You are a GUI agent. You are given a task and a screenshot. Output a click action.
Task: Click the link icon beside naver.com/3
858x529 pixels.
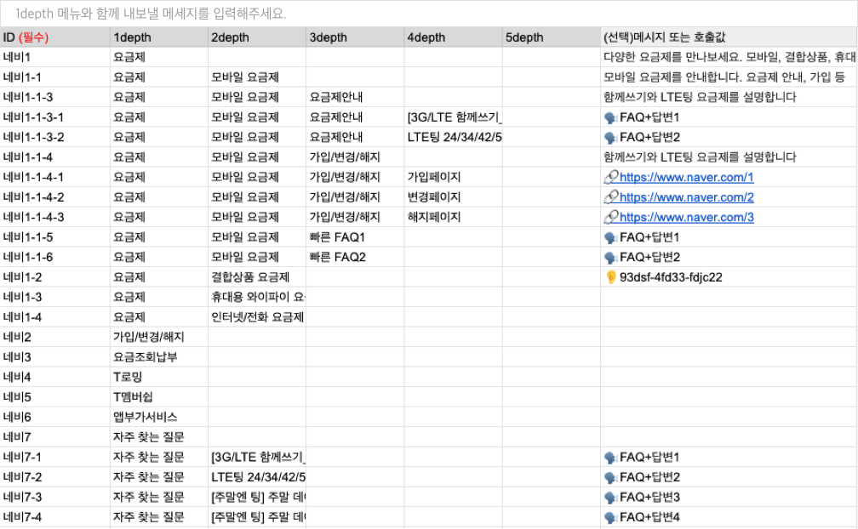(x=610, y=217)
